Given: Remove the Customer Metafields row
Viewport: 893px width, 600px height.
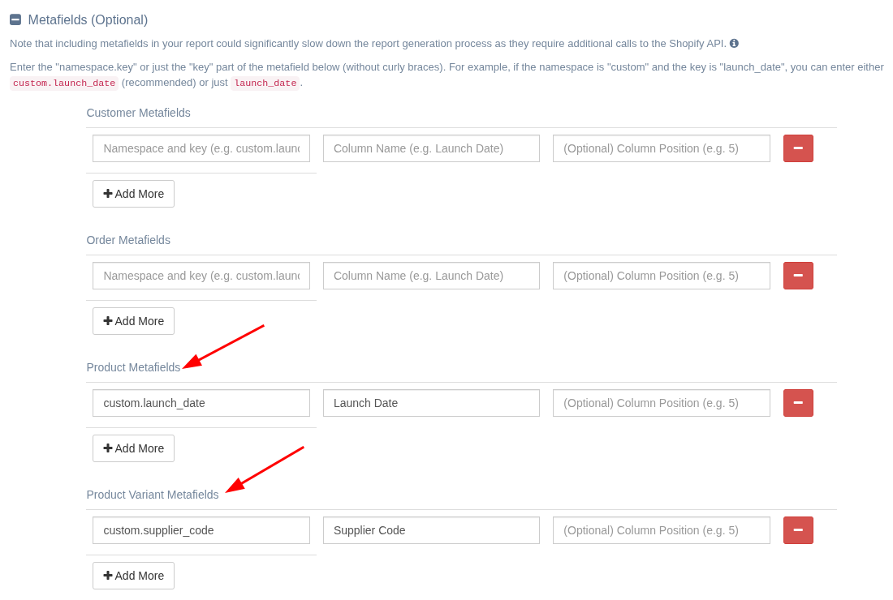Looking at the screenshot, I should coord(797,148).
